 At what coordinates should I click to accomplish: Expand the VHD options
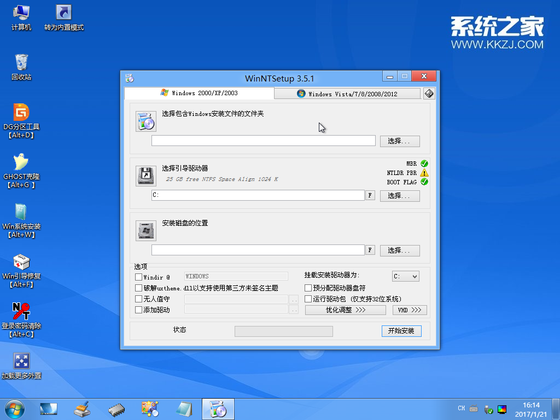point(410,310)
